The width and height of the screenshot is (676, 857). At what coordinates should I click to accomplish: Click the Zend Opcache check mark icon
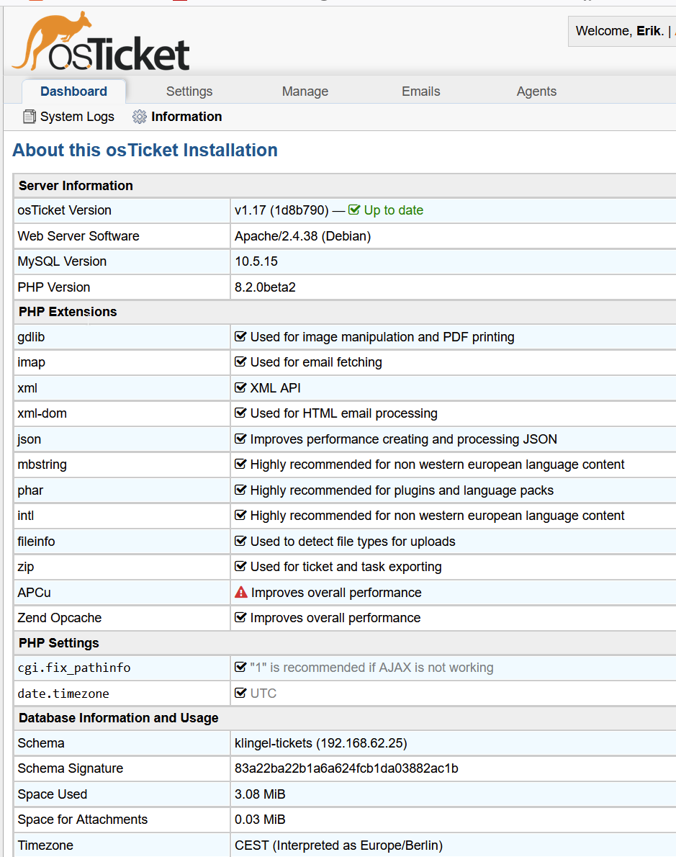coord(241,618)
